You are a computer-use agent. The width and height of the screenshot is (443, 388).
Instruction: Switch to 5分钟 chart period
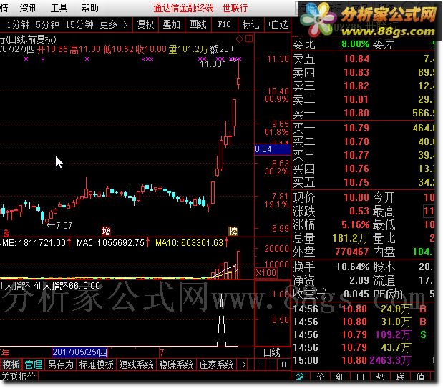[47, 25]
